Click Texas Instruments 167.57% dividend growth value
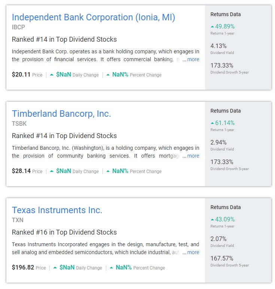 222,258
